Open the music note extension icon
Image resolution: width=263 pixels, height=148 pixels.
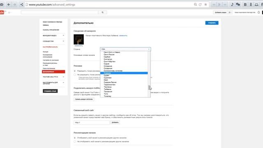click(x=232, y=5)
